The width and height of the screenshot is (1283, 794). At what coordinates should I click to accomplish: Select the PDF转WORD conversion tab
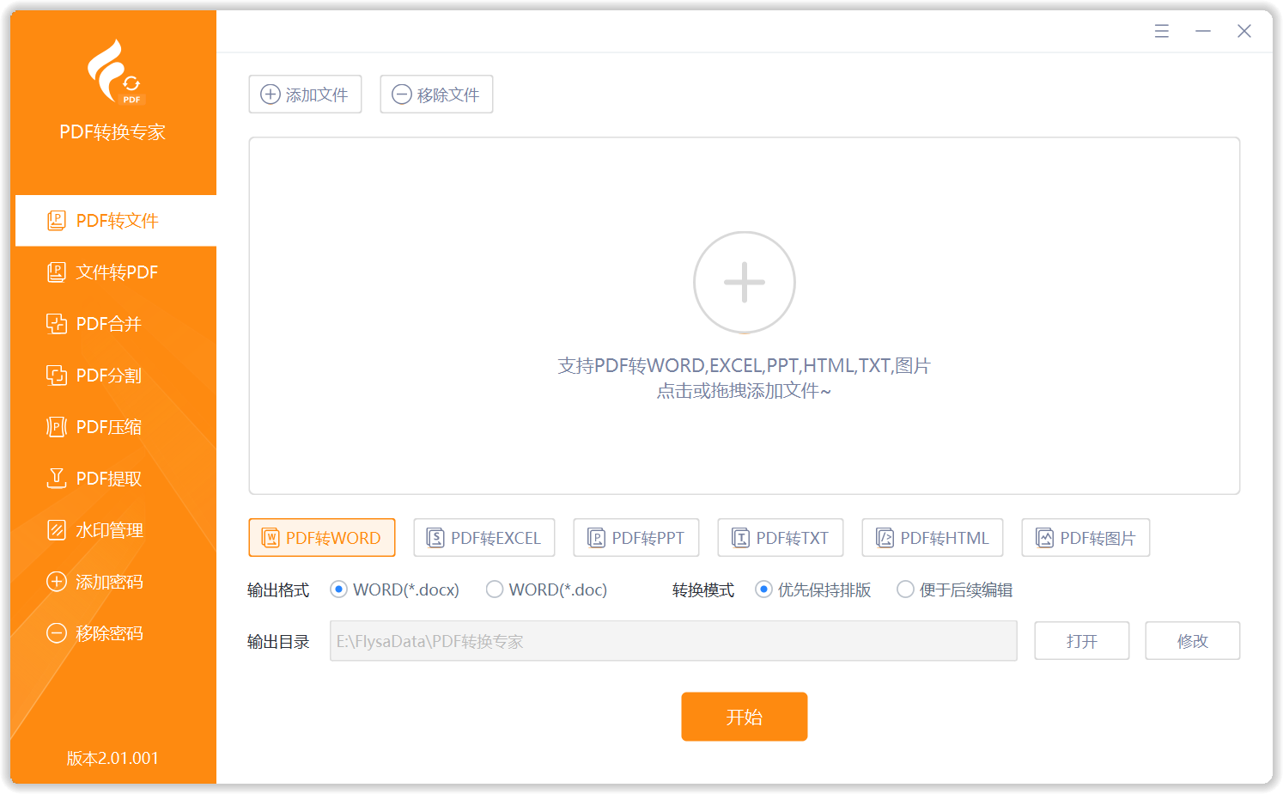[x=322, y=538]
